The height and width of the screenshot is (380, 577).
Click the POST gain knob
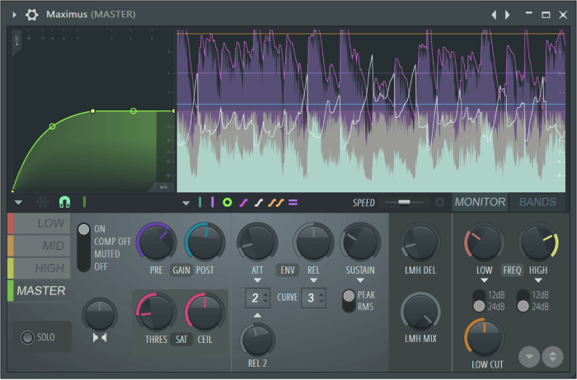(204, 242)
